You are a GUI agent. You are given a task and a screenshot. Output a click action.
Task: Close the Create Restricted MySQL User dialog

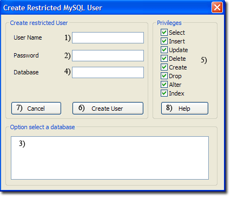click(x=217, y=8)
